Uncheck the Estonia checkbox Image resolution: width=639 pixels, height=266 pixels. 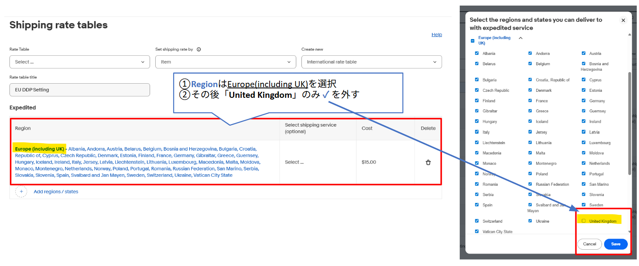[x=584, y=90]
